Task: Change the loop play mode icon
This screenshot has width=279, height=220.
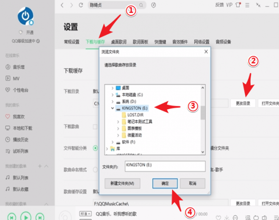Action: click(256, 218)
